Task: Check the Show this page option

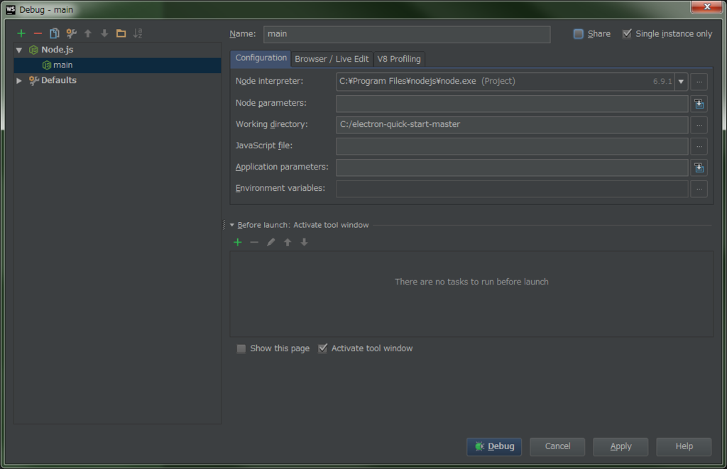Action: click(241, 348)
